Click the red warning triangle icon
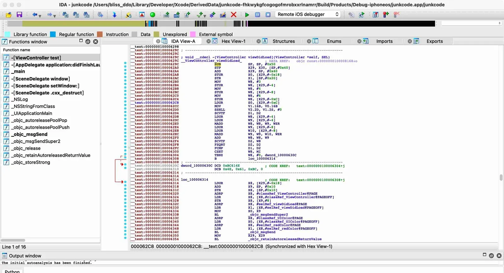Image resolution: width=504 pixels, height=273 pixels. coord(142,14)
